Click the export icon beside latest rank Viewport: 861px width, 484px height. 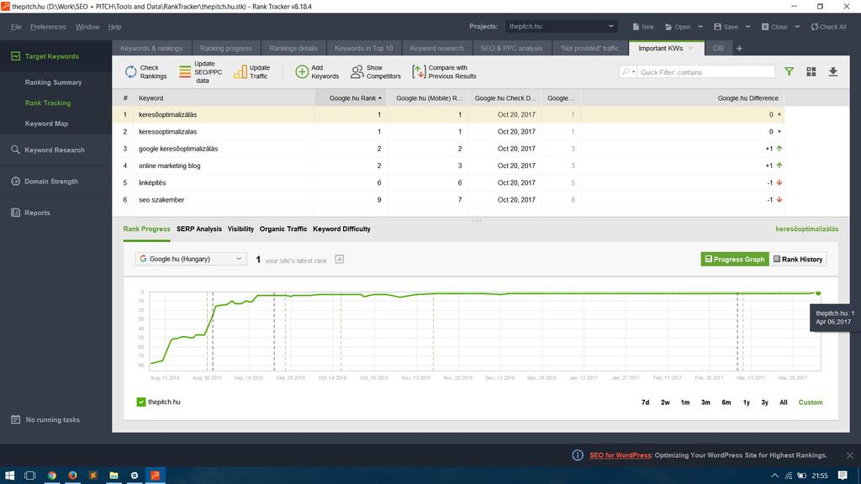click(x=340, y=259)
